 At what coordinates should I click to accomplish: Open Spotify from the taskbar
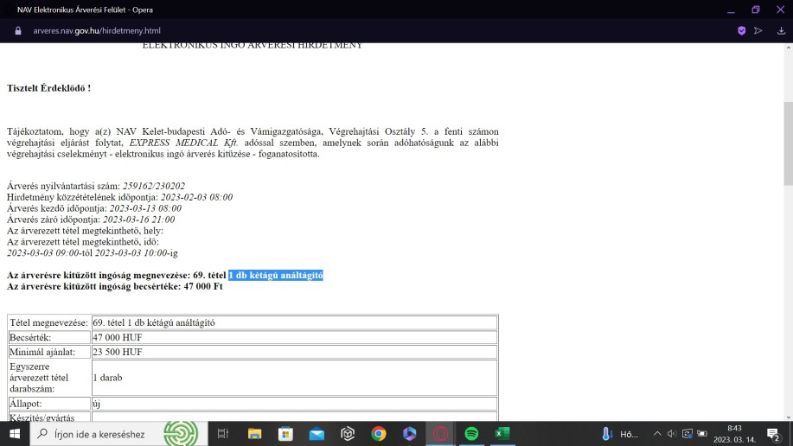click(x=471, y=434)
